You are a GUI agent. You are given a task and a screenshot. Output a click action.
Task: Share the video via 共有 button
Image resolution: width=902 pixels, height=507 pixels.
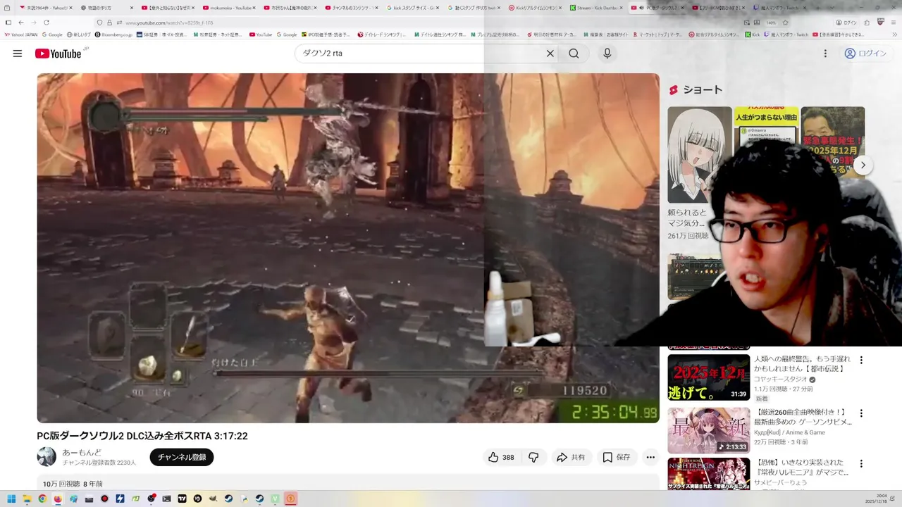(572, 458)
